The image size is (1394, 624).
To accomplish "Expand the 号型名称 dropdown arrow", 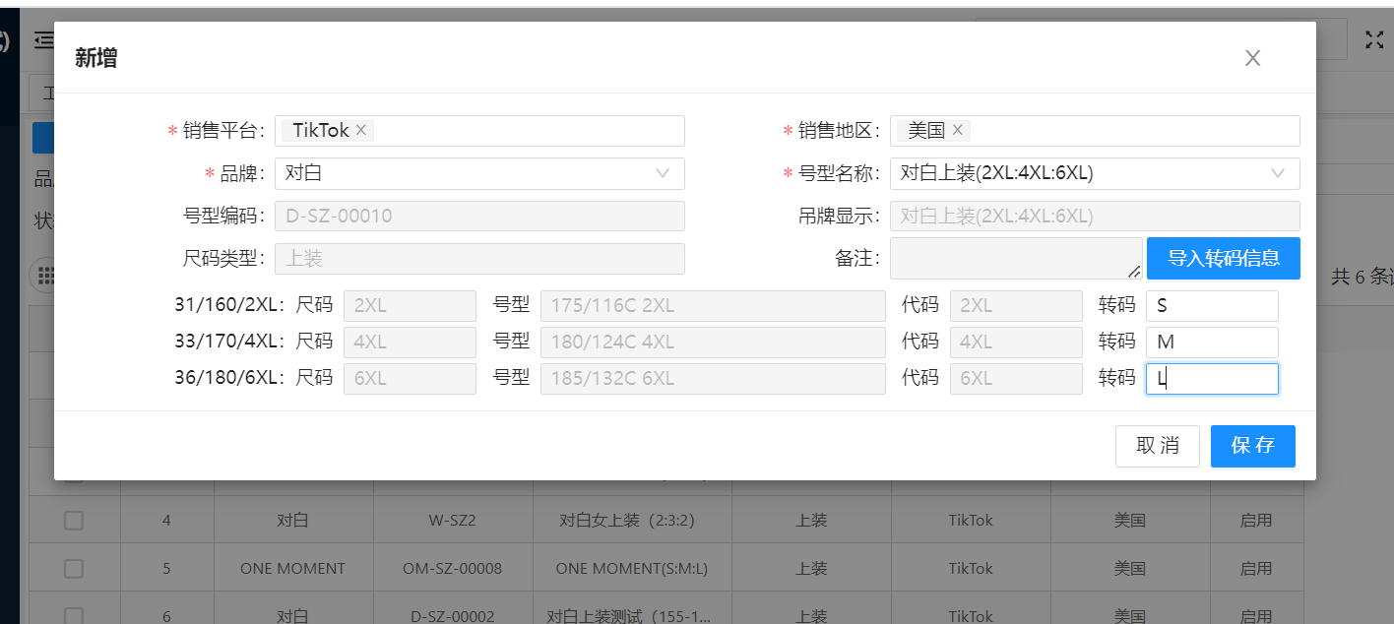I will coord(1278,173).
